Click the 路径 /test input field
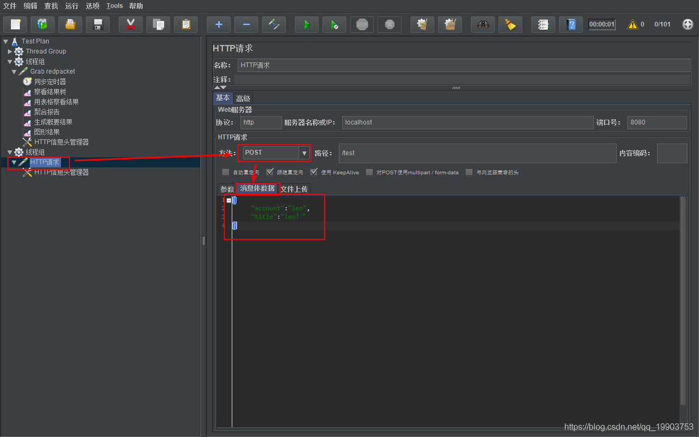699x437 pixels. 478,153
